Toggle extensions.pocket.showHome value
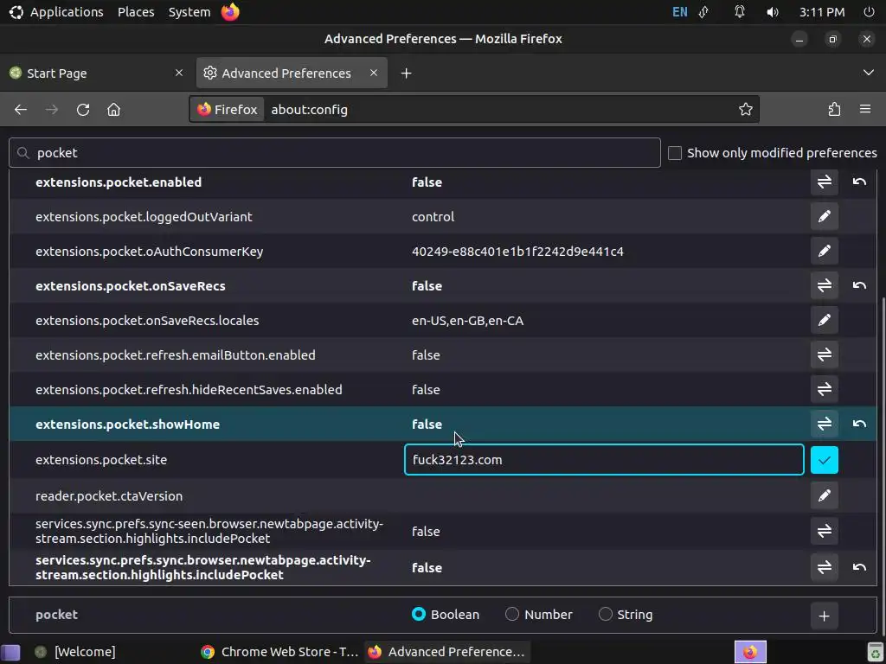 [x=824, y=424]
